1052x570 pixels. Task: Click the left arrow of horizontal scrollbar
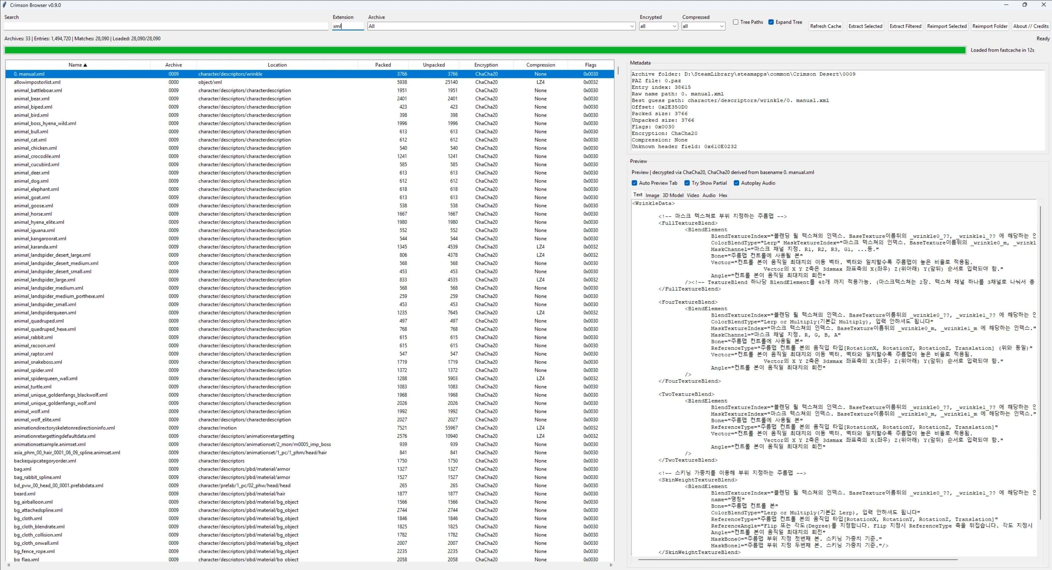[8, 565]
